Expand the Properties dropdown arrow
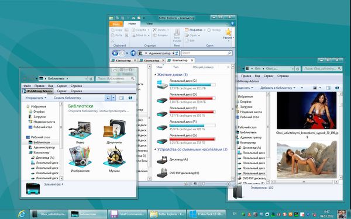This screenshot has height=219, width=351. 204,30
